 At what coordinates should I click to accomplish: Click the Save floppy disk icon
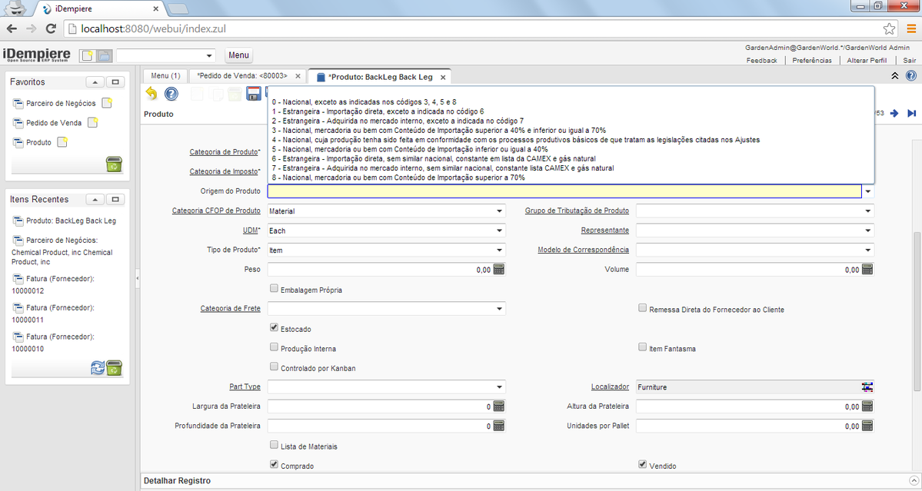tap(253, 94)
